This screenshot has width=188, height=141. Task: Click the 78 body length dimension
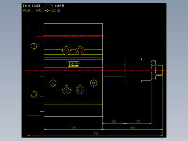click(x=73, y=128)
